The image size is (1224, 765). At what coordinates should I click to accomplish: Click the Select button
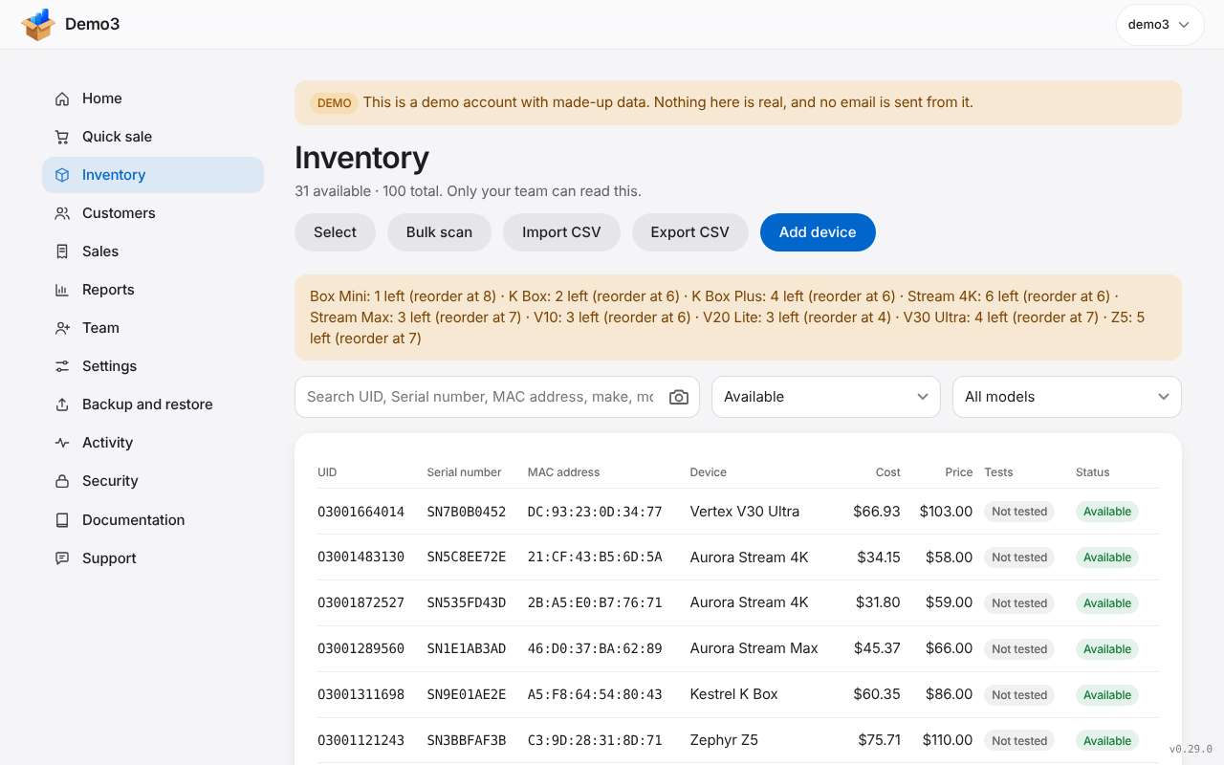tap(335, 232)
